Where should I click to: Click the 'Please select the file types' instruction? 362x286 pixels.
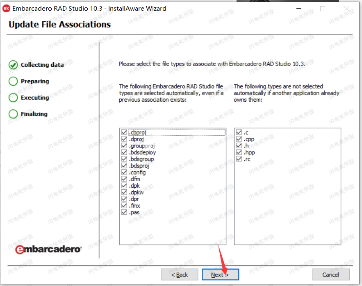point(212,64)
